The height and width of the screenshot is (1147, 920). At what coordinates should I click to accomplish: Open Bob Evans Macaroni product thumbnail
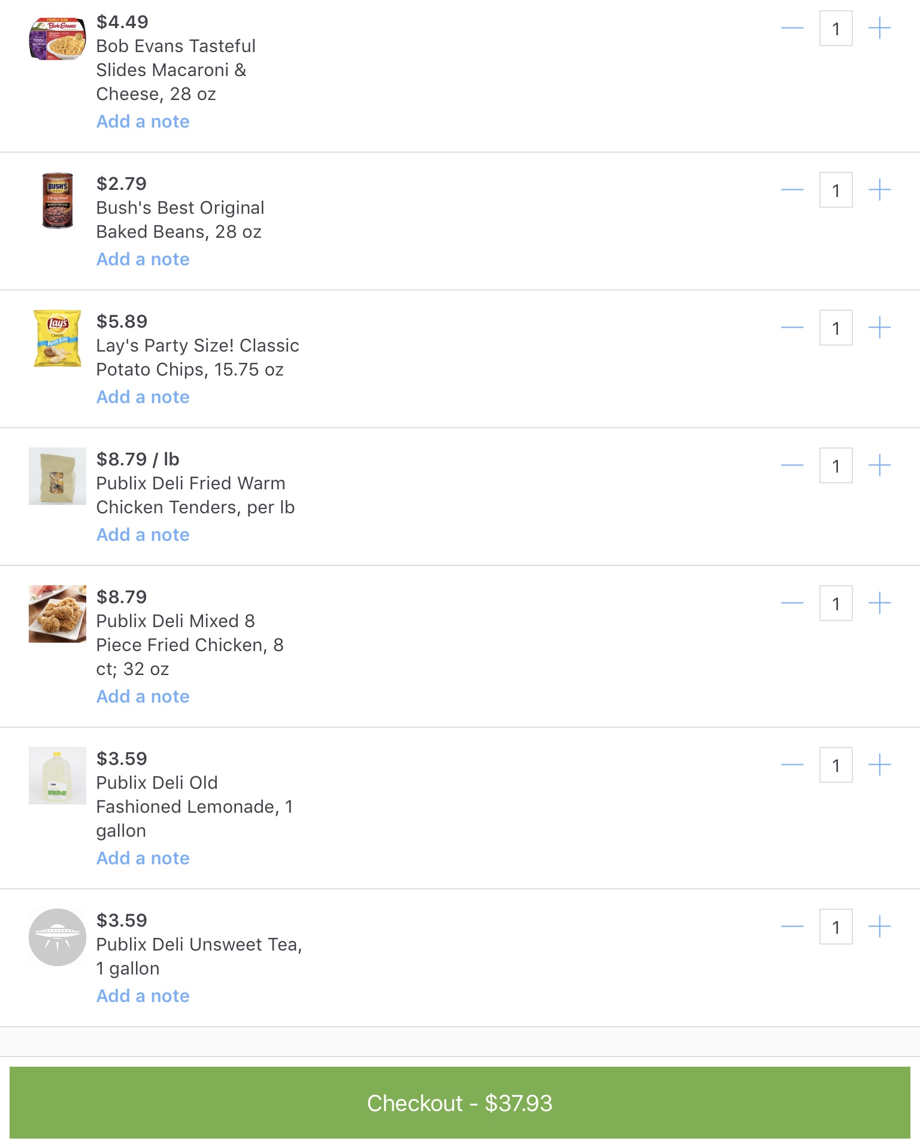(57, 39)
